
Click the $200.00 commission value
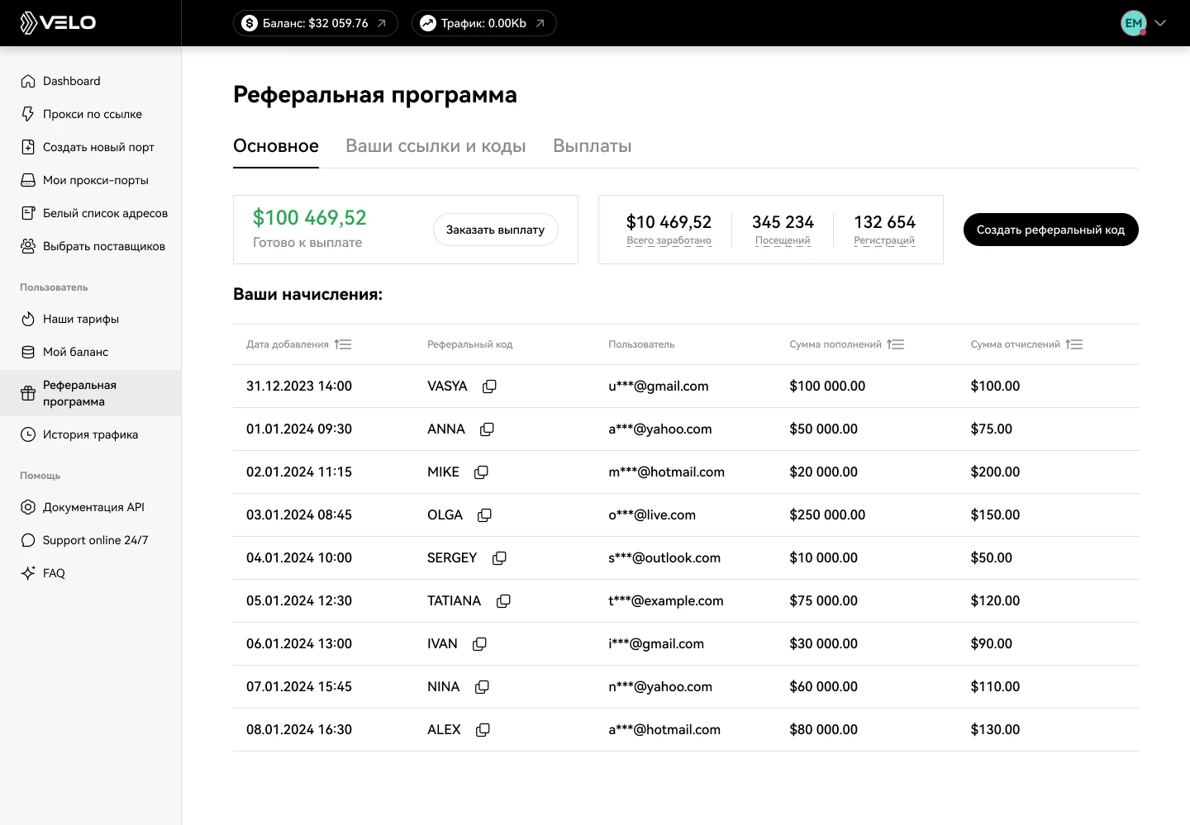(995, 472)
